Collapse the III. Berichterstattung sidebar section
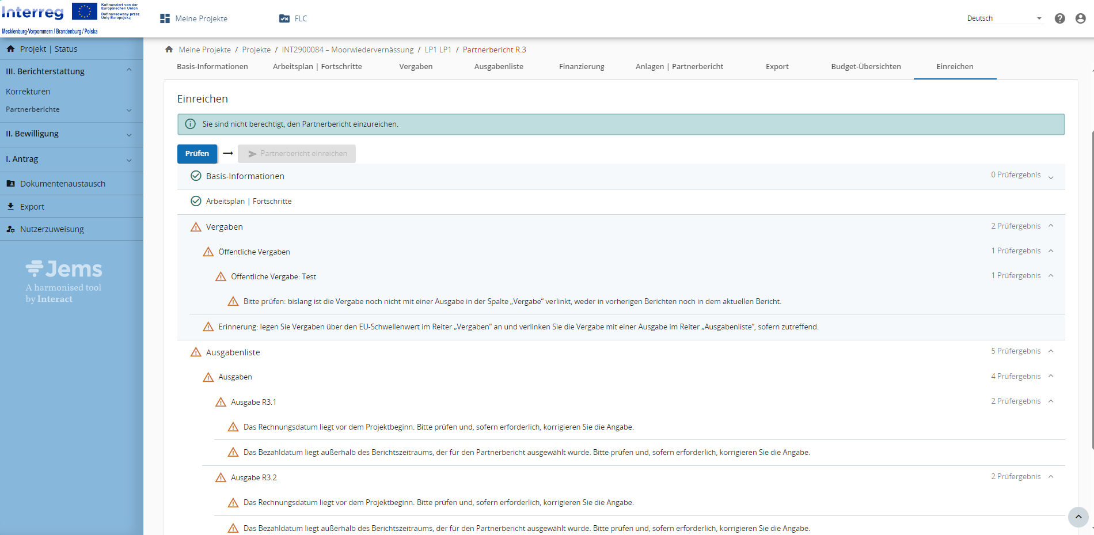The width and height of the screenshot is (1094, 535). (x=129, y=71)
